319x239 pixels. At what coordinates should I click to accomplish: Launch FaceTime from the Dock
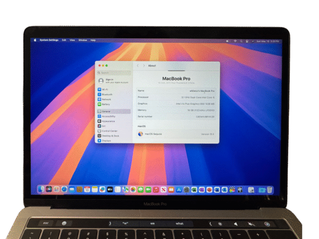click(x=148, y=190)
